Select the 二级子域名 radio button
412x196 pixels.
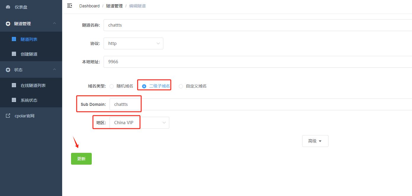click(x=144, y=86)
